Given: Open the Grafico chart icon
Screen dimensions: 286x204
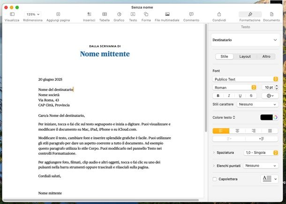Looking at the screenshot, I should coord(119,15).
